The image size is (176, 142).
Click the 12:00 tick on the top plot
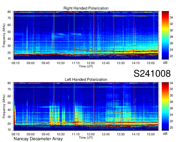point(91,63)
